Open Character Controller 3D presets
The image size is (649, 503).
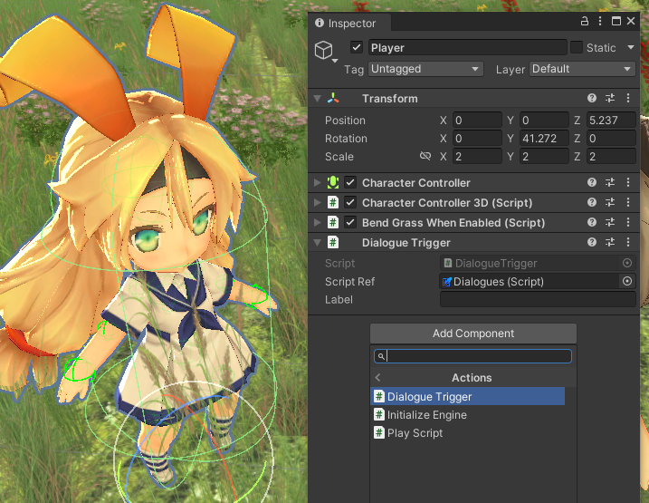(610, 202)
